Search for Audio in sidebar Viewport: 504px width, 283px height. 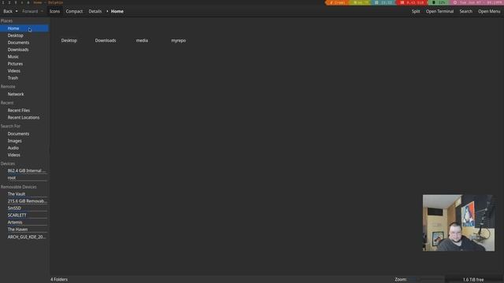click(x=24, y=148)
